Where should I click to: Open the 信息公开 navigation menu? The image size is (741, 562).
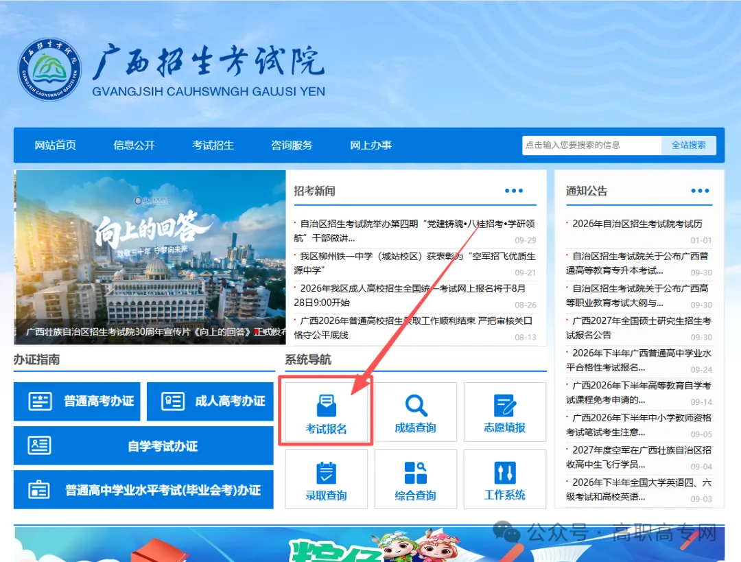point(134,145)
